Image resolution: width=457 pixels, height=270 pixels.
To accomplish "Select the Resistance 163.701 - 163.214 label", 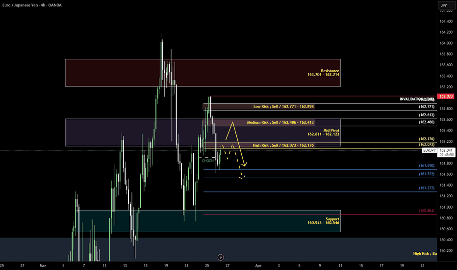I will click(x=323, y=73).
